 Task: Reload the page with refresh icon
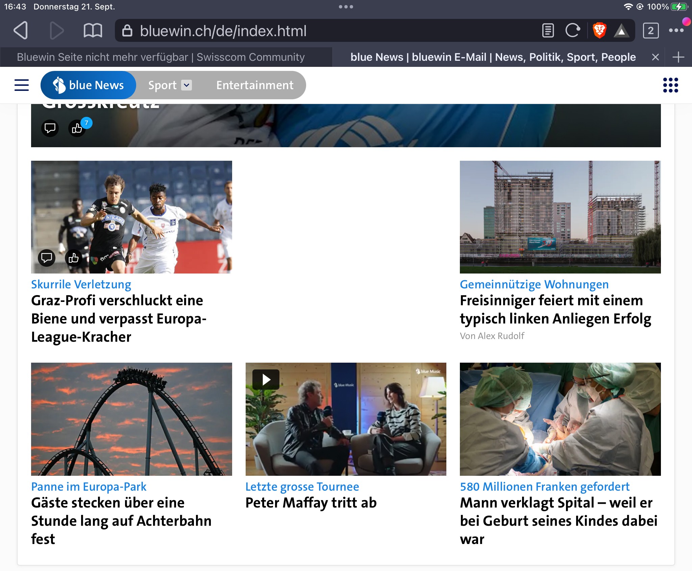point(573,31)
